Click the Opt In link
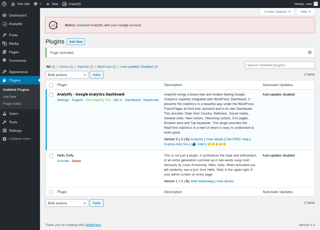 click(x=118, y=100)
